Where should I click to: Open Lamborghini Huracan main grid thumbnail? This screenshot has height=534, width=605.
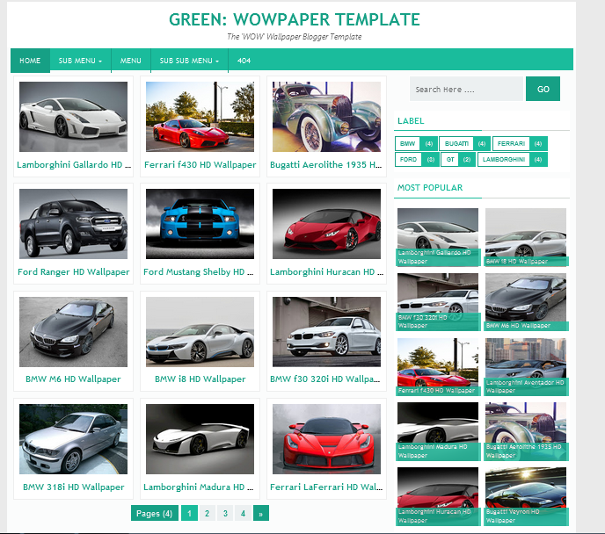(x=326, y=224)
